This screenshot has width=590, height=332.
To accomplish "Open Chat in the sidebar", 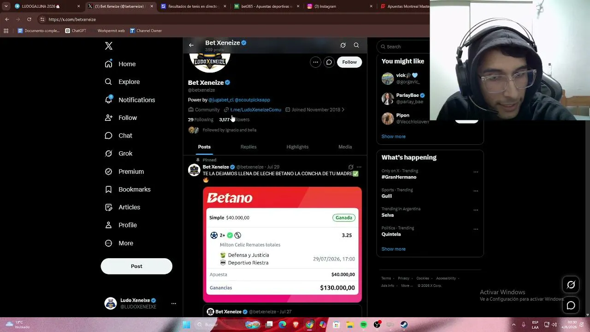I will point(118,136).
